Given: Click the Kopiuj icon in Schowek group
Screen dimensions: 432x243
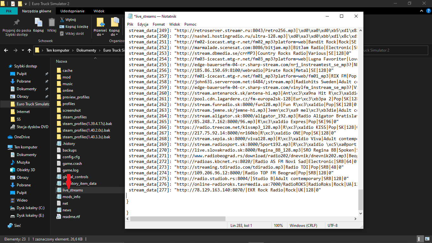Looking at the screenshot, I should (38, 22).
